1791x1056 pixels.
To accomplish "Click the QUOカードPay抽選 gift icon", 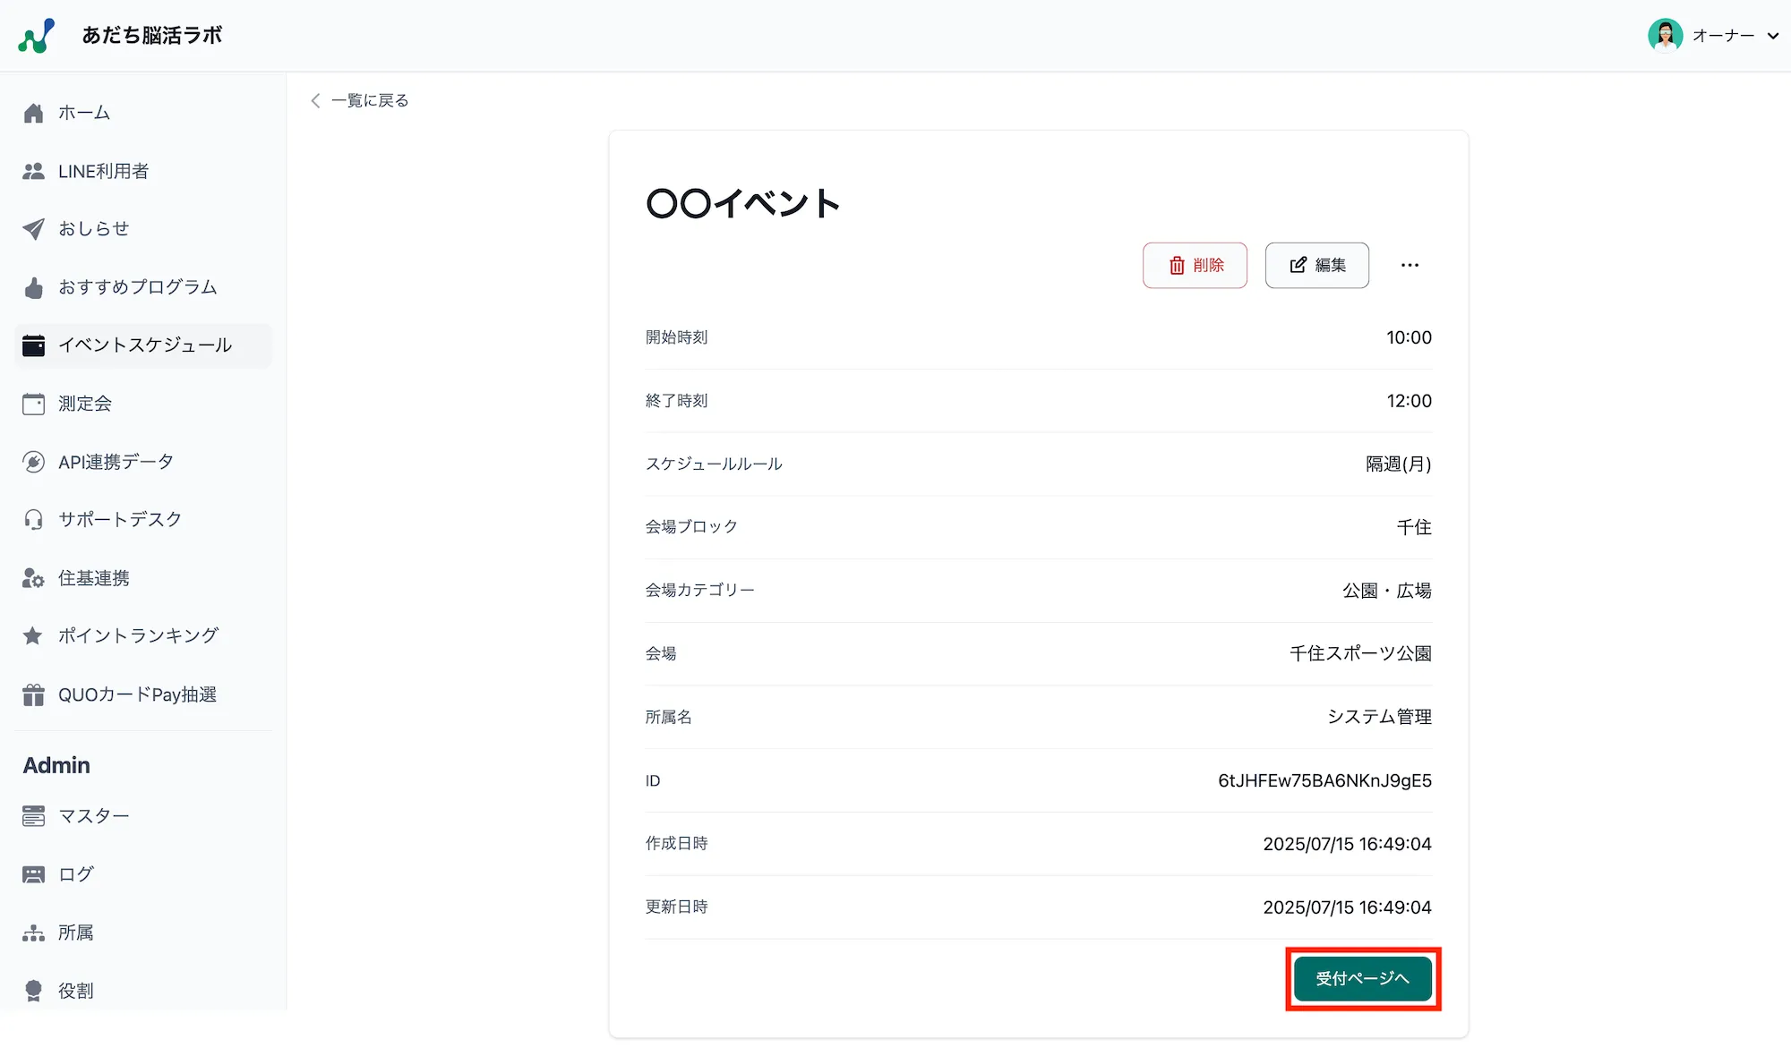I will 33,694.
